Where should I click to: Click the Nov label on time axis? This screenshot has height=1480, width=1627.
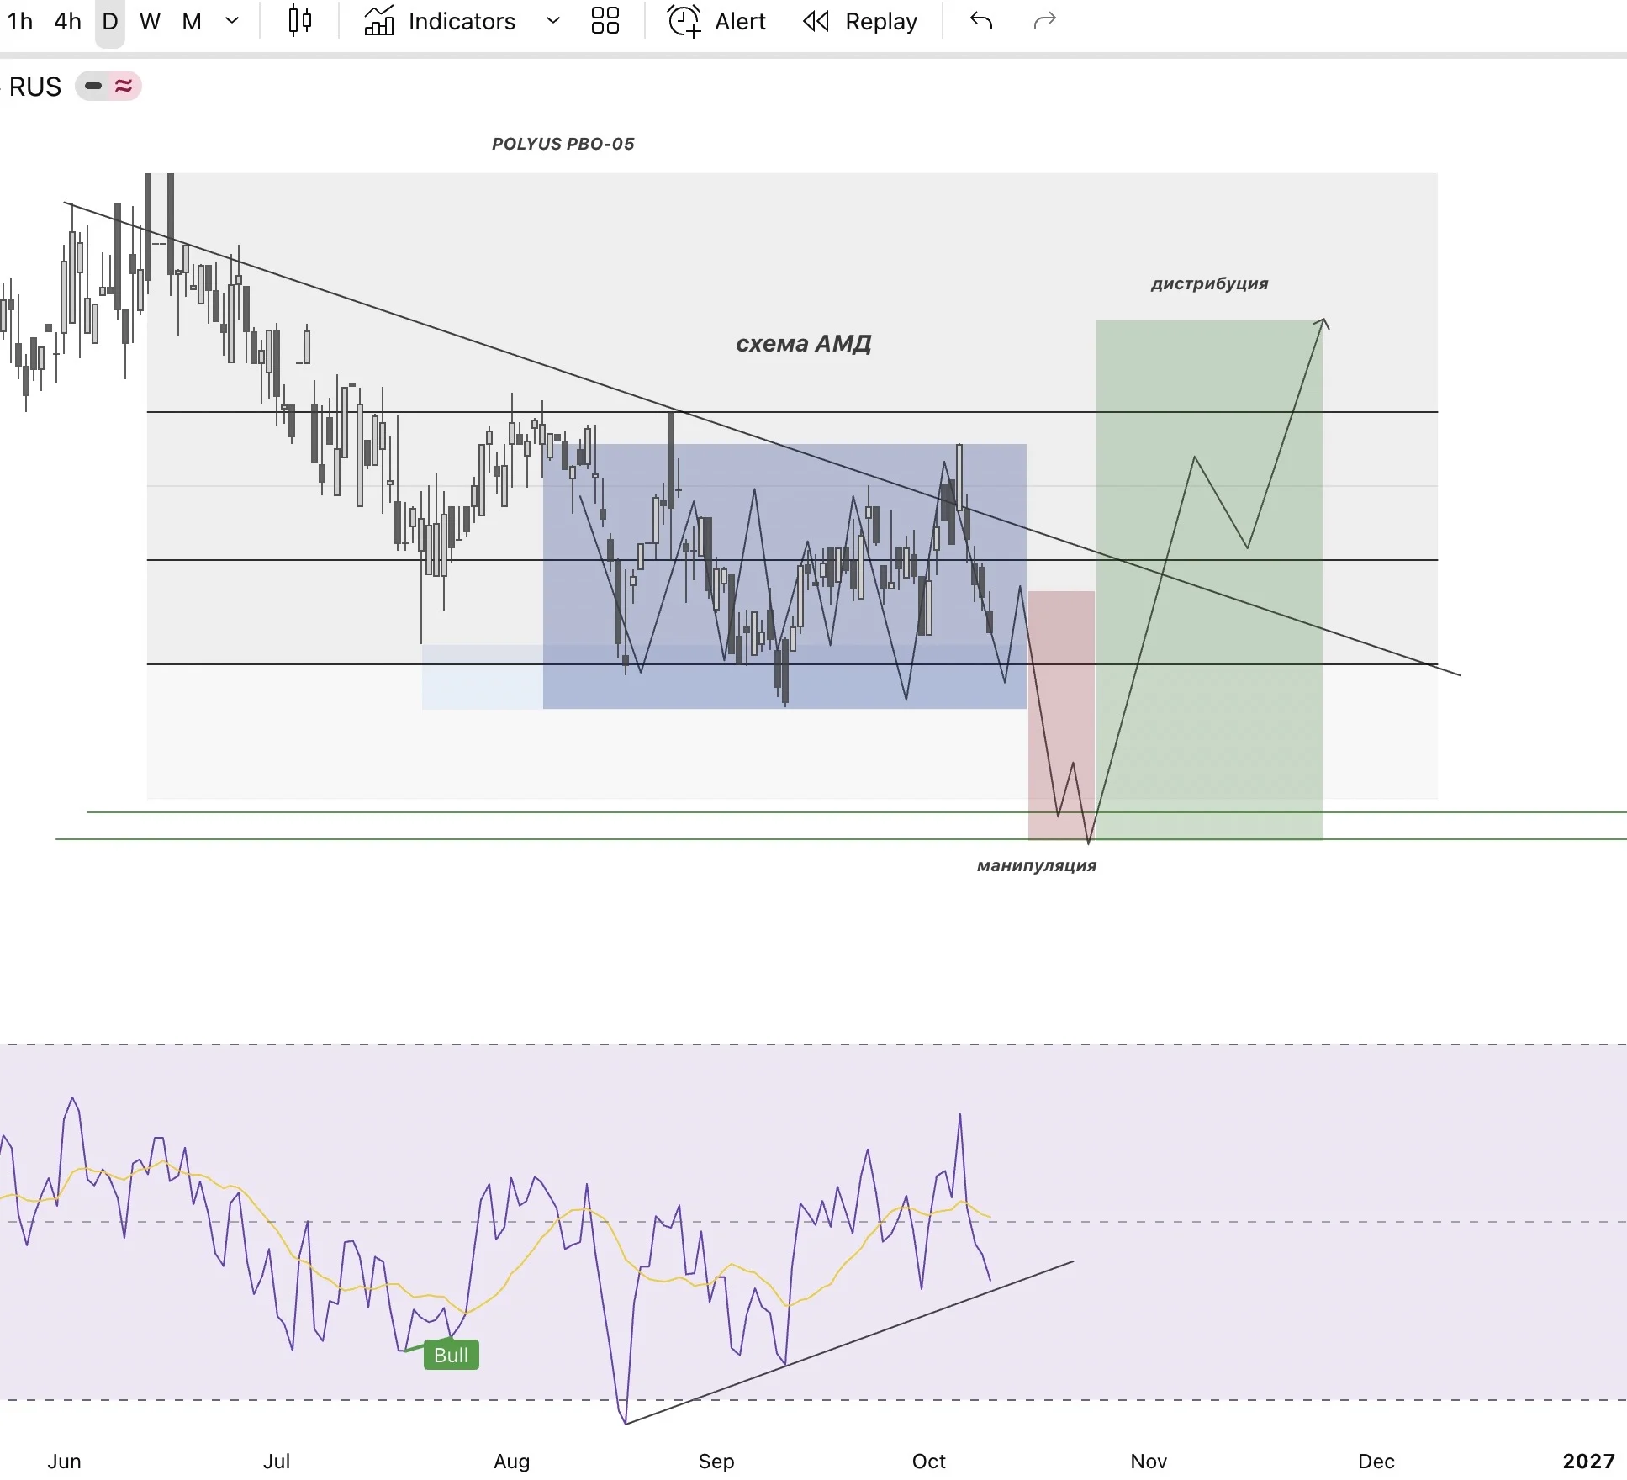[1149, 1461]
